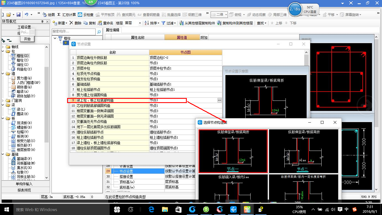Image resolution: width=382 pixels, height=215 pixels.
Task: Click 重命名 rename button
Action: (105, 23)
